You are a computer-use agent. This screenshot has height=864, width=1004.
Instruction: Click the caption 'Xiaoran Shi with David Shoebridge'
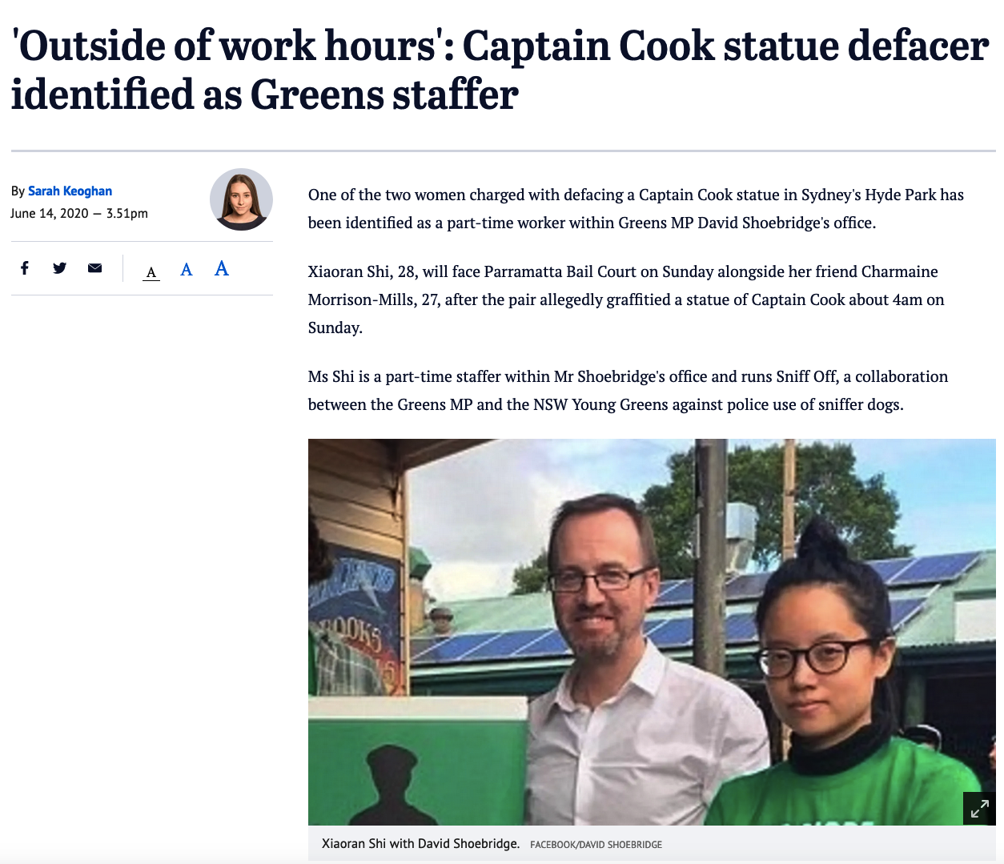point(420,843)
